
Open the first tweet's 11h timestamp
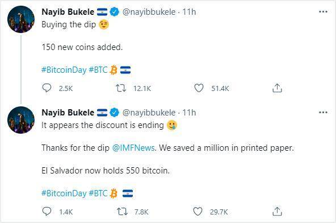189,12
